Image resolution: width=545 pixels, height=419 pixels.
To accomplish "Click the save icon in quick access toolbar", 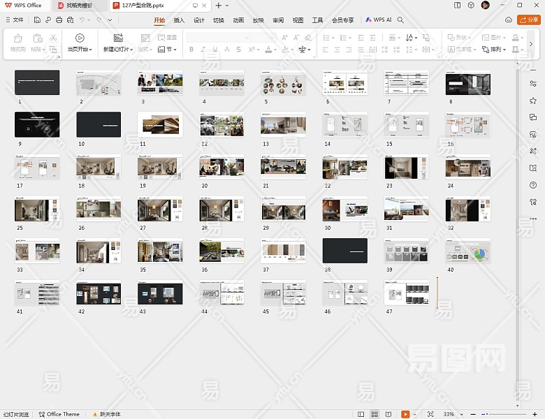I will pos(38,20).
